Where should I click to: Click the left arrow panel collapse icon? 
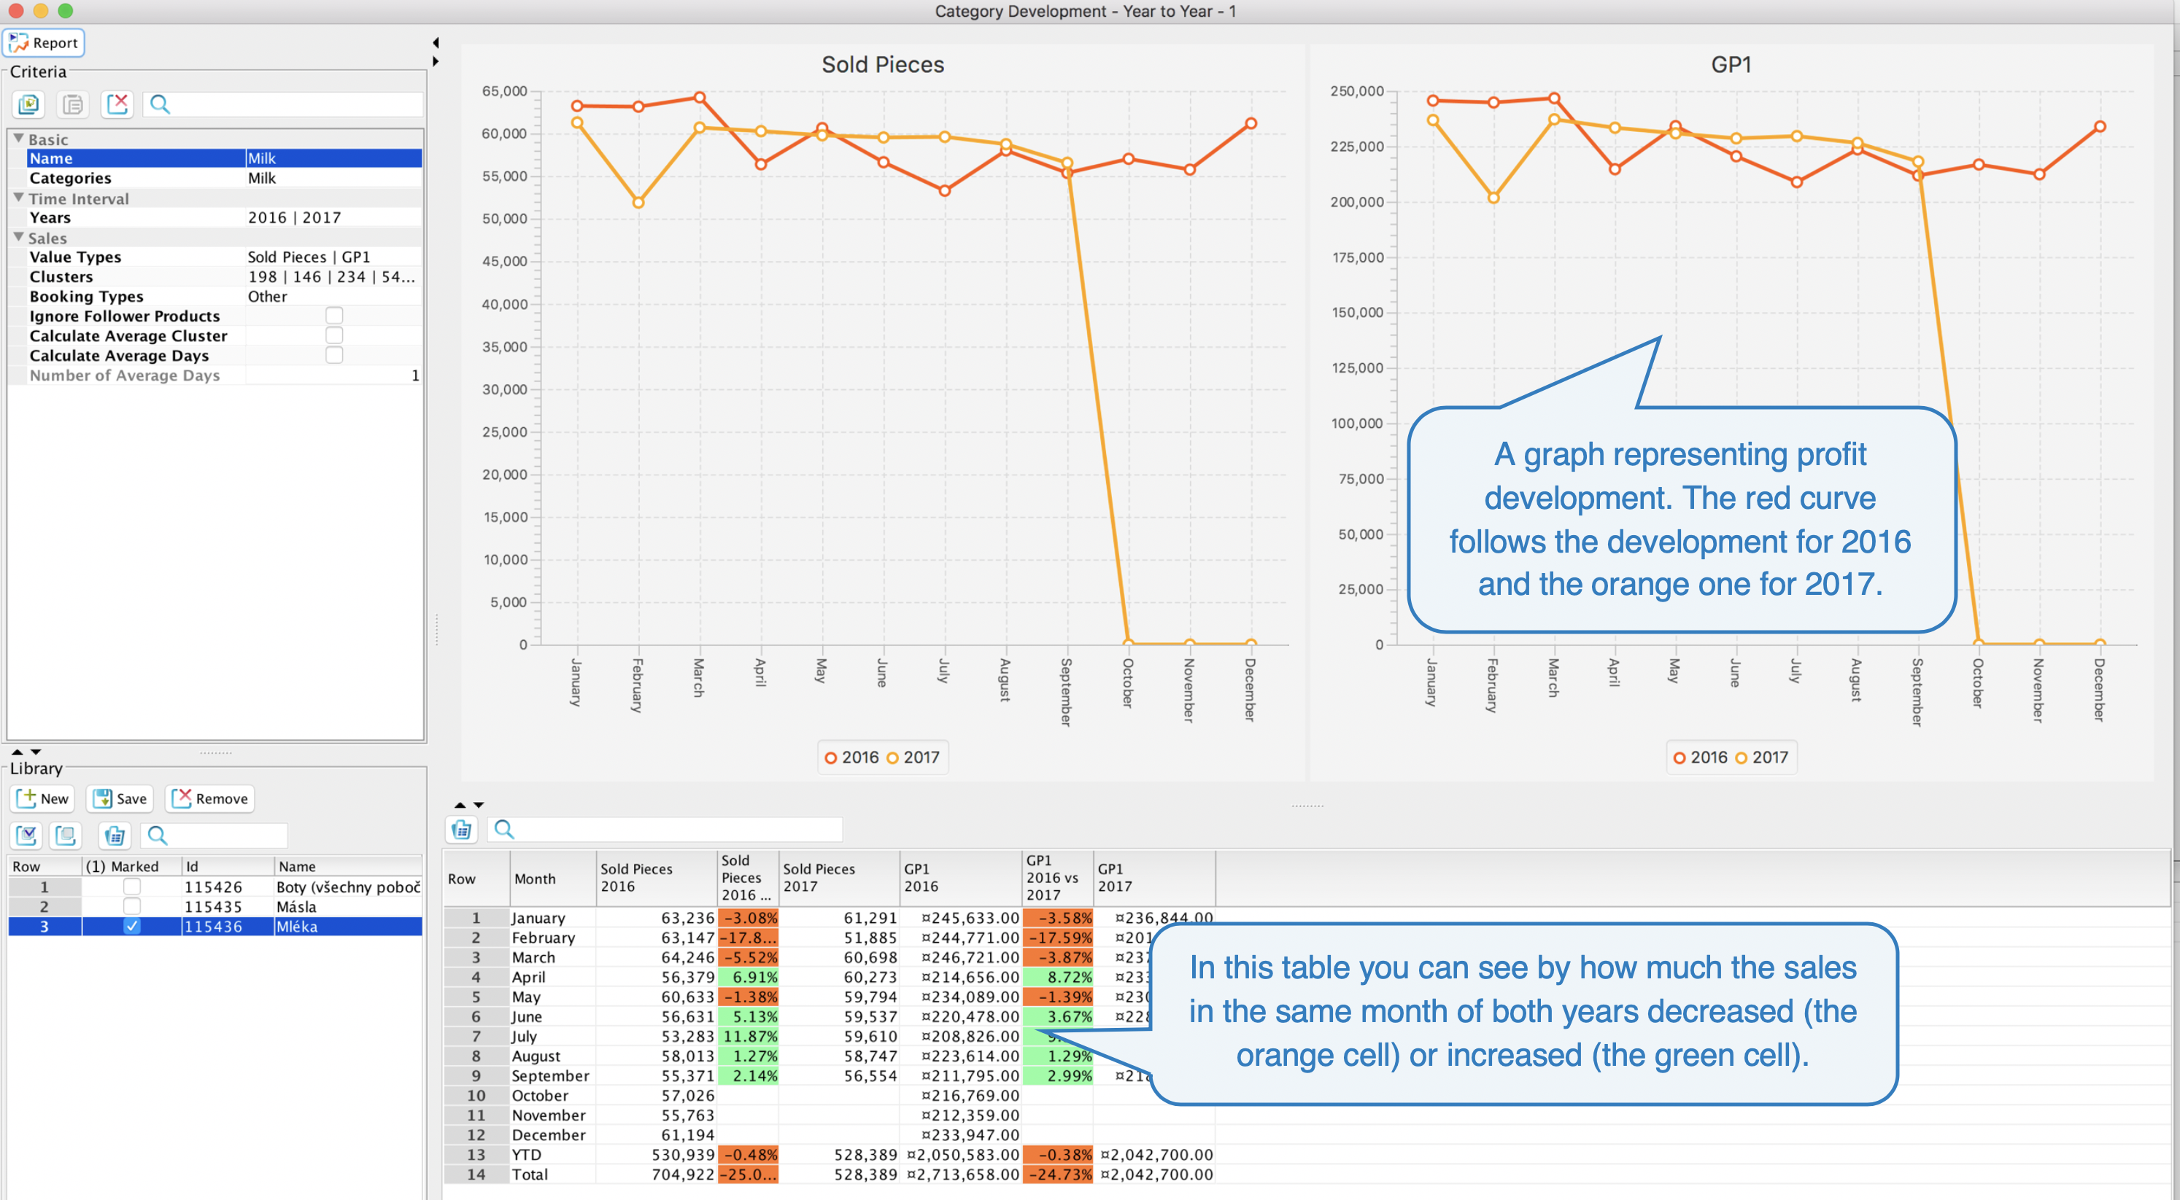point(436,42)
